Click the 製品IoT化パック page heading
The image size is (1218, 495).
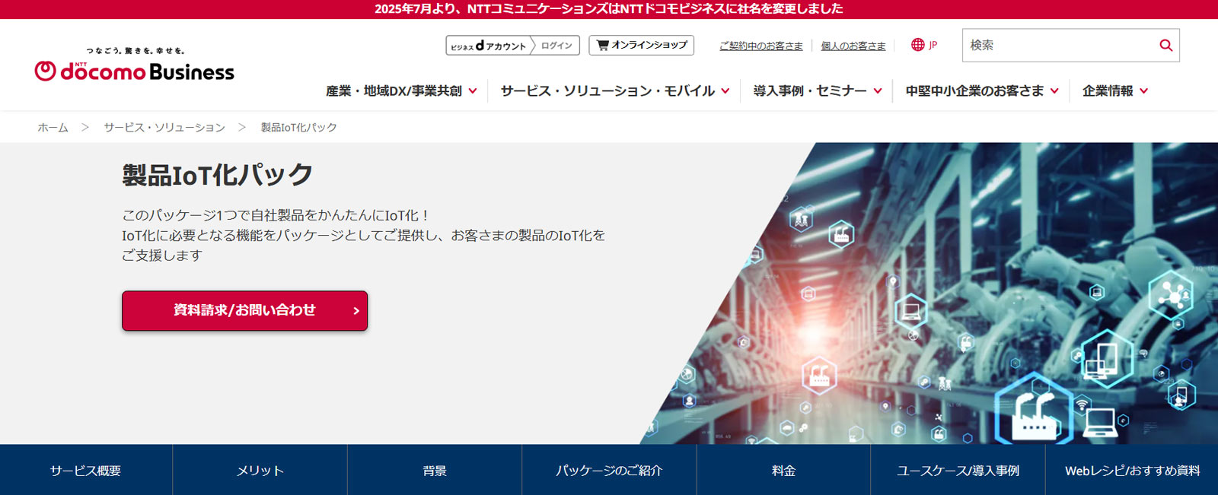pyautogui.click(x=218, y=175)
